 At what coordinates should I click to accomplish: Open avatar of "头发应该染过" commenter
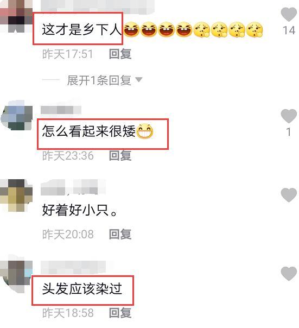pyautogui.click(x=16, y=275)
